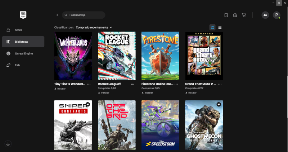
Task: Click Conquistas 0/77 under Grand Theft Auto
Action: tap(194, 88)
